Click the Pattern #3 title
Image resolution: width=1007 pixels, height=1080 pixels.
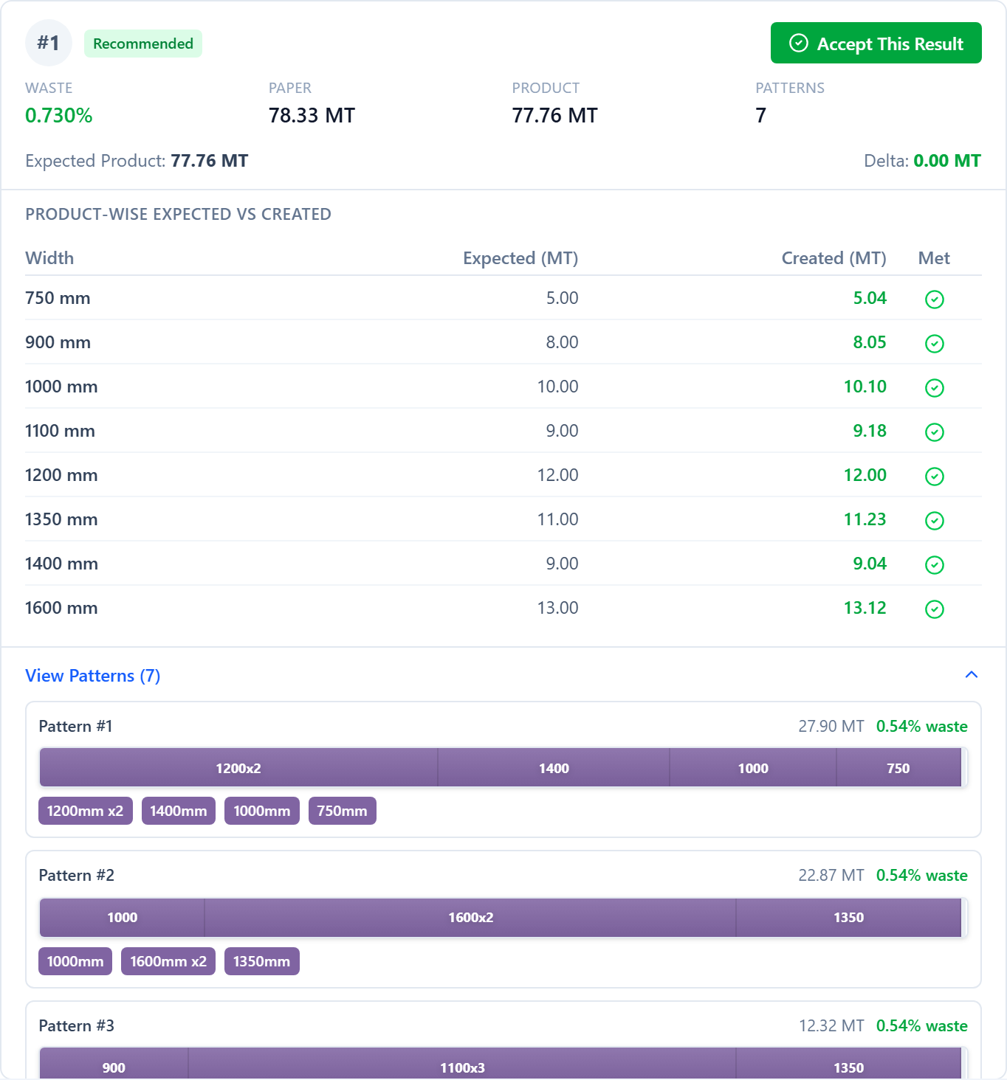pos(77,1025)
